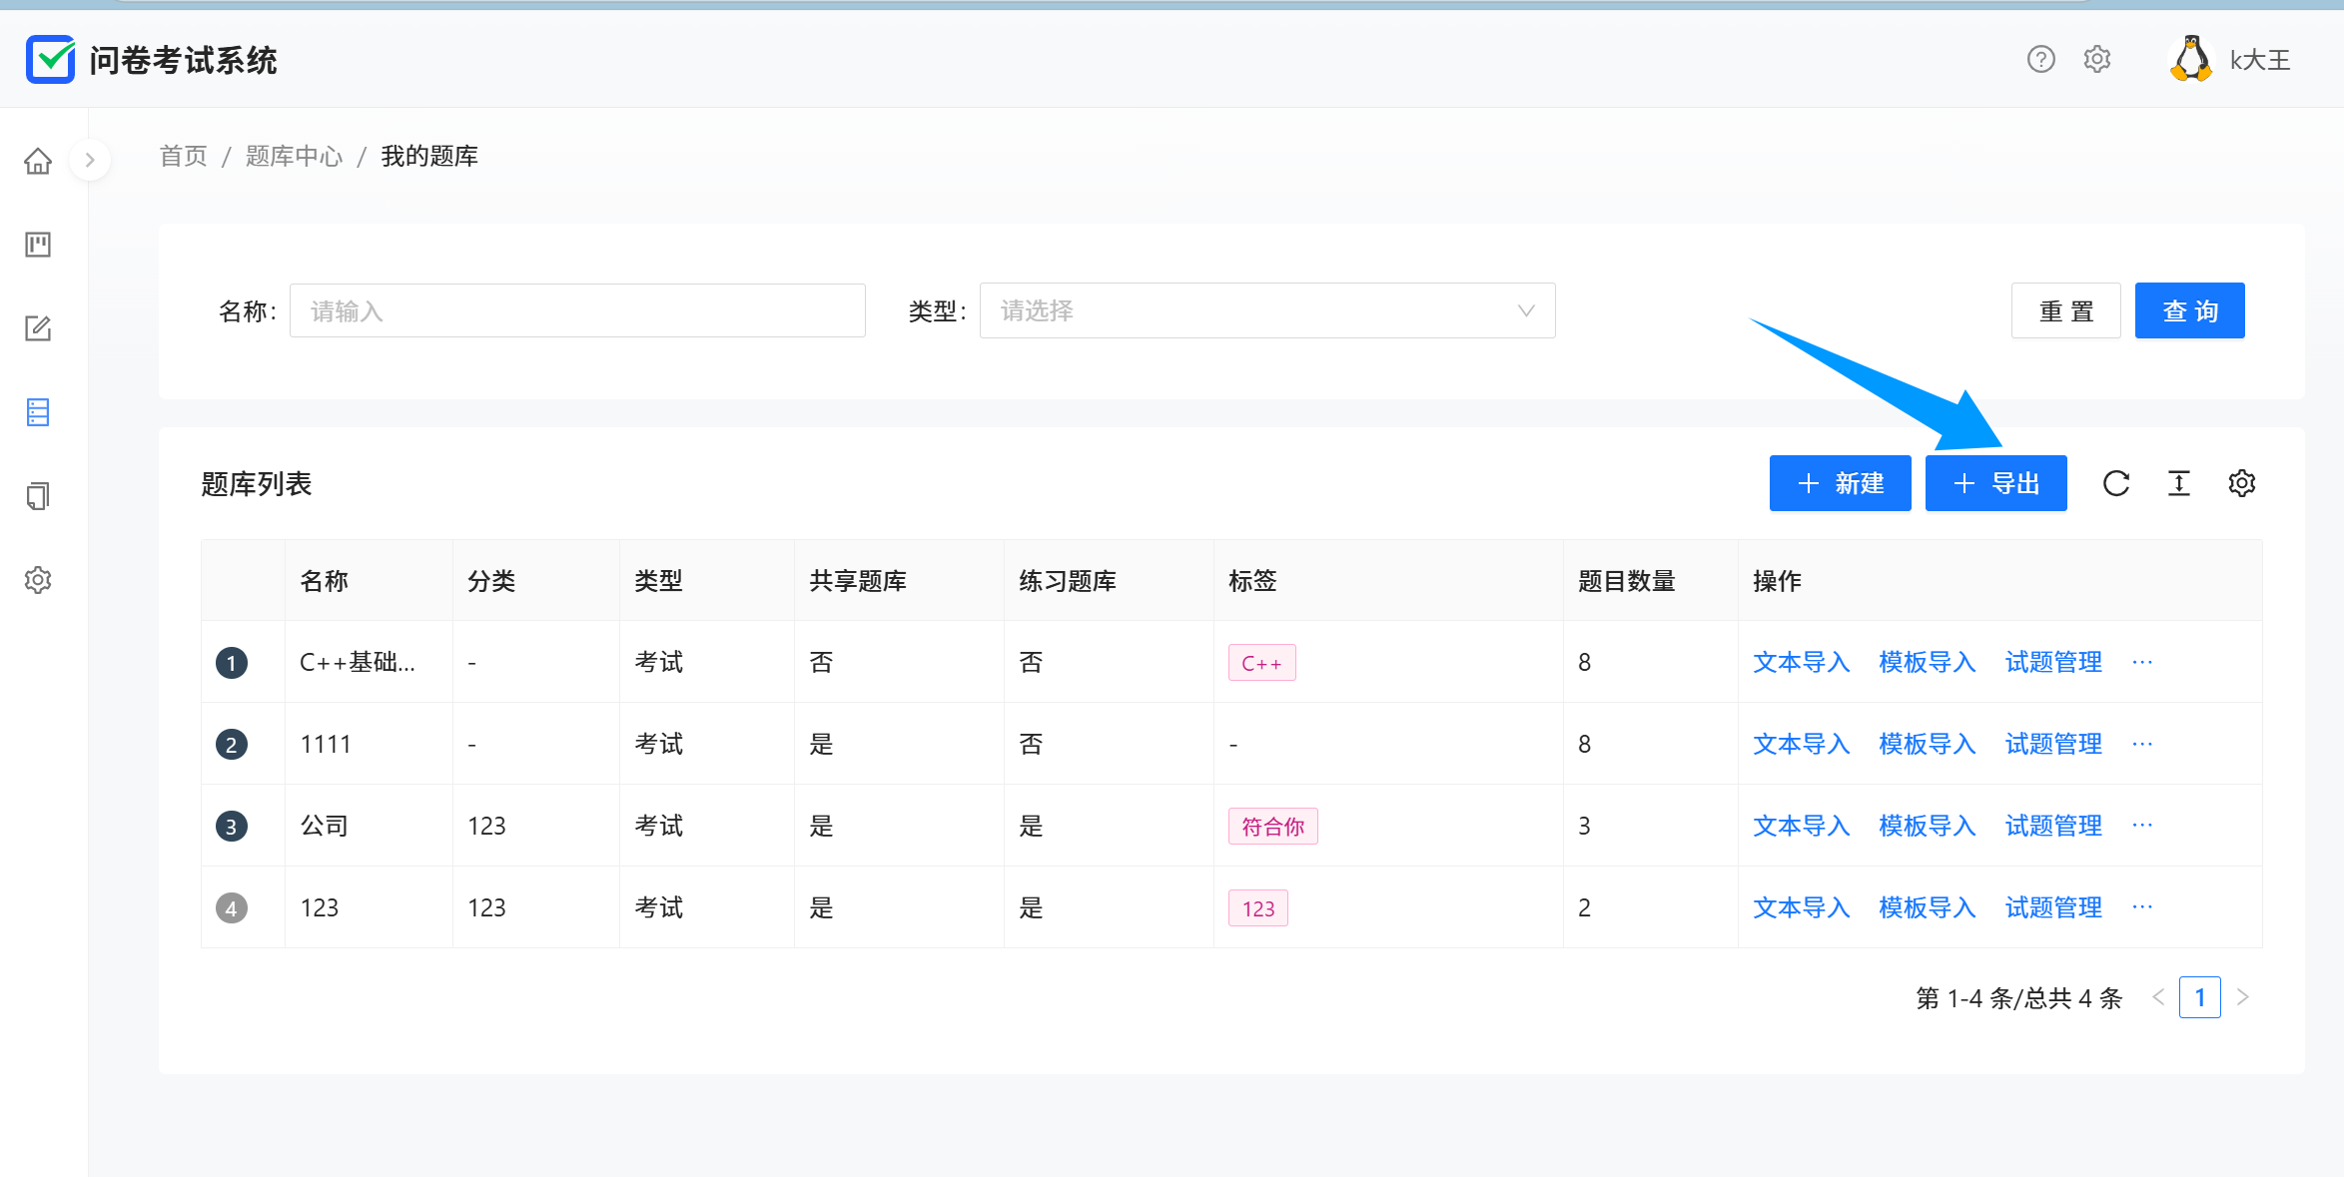Image resolution: width=2344 pixels, height=1177 pixels.
Task: Click 试题管理 link for 1111 row
Action: pyautogui.click(x=2053, y=744)
